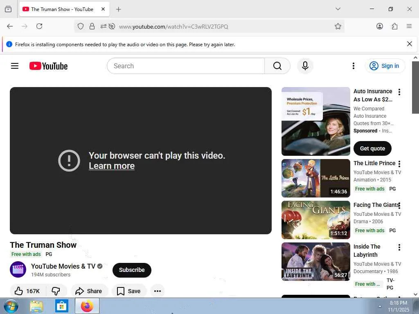
Task: Dismiss the Firefox notification bar
Action: click(409, 44)
